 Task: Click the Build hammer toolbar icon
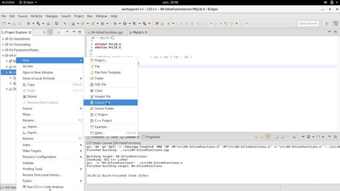[x=38, y=23]
